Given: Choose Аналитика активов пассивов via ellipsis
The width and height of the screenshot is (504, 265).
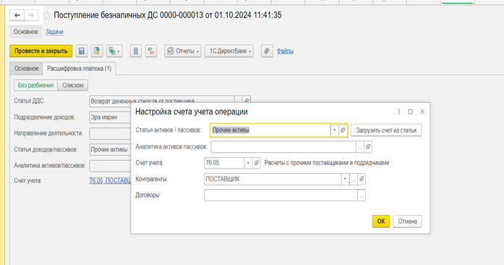Looking at the screenshot, I should [x=360, y=147].
